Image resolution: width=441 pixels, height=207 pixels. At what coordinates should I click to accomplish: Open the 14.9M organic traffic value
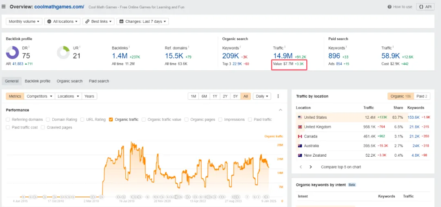283,56
